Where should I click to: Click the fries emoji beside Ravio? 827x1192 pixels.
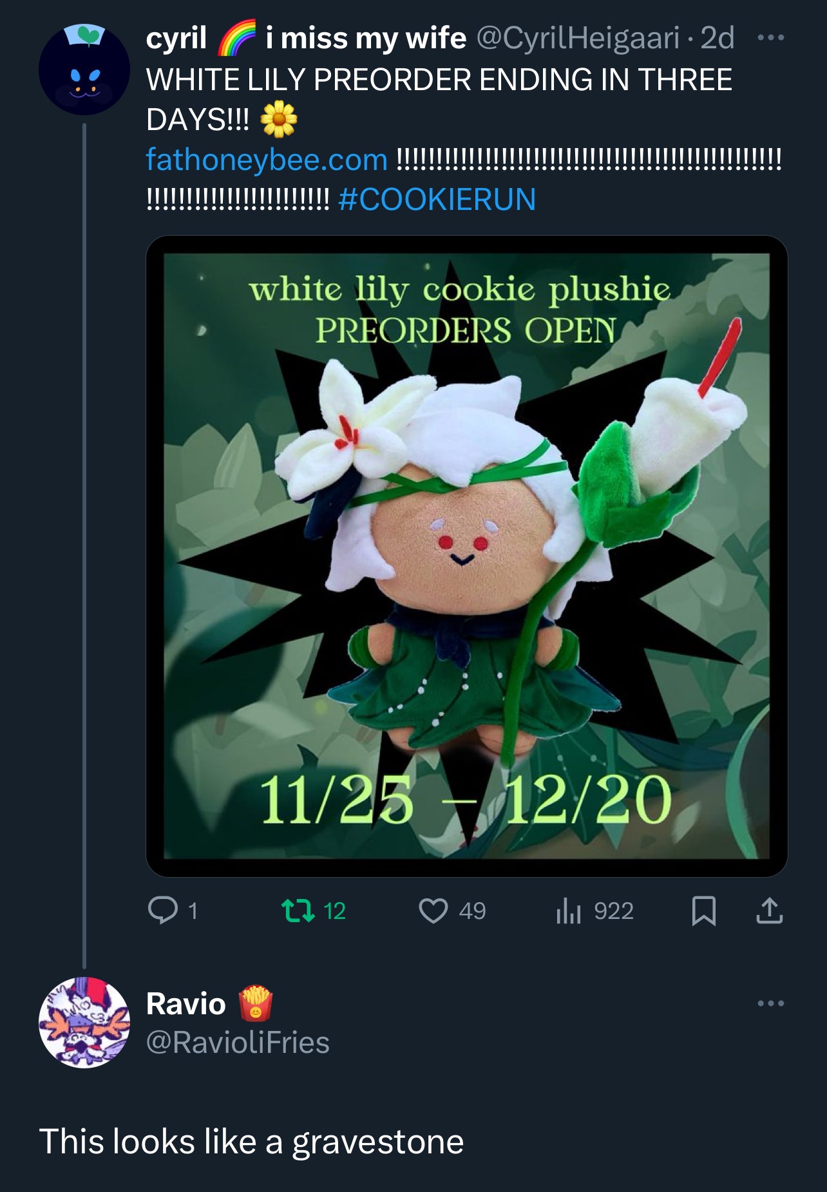256,1003
